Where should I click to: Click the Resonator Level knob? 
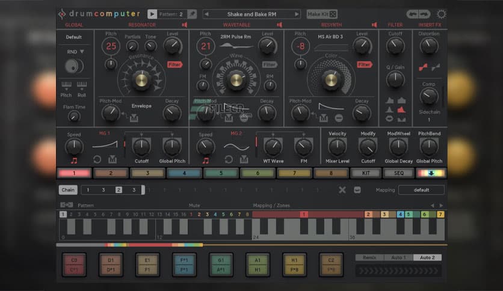[x=173, y=46]
